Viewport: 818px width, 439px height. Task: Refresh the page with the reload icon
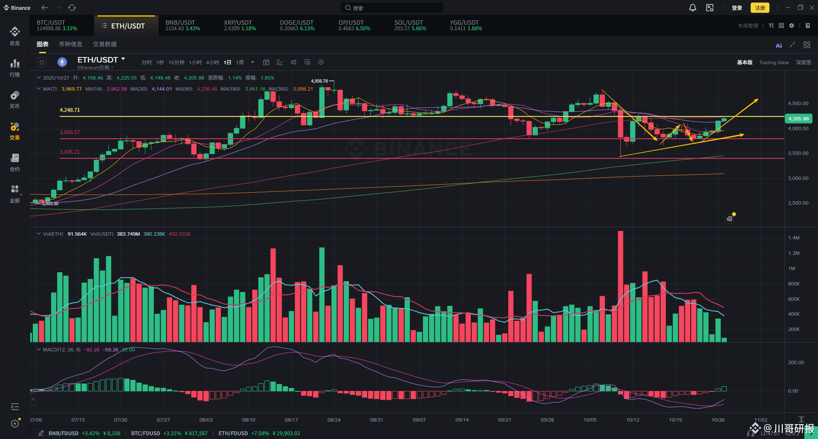click(x=72, y=8)
